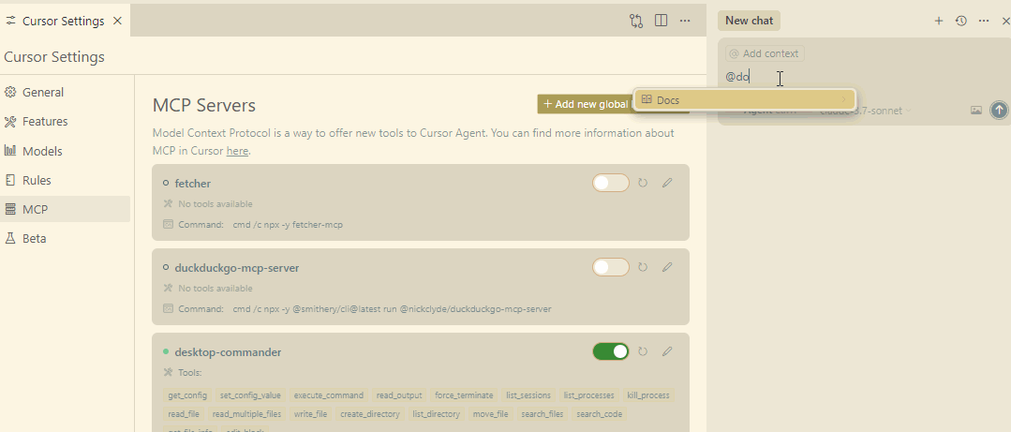Edit the desktop-commander server with the pencil icon

[x=667, y=351]
